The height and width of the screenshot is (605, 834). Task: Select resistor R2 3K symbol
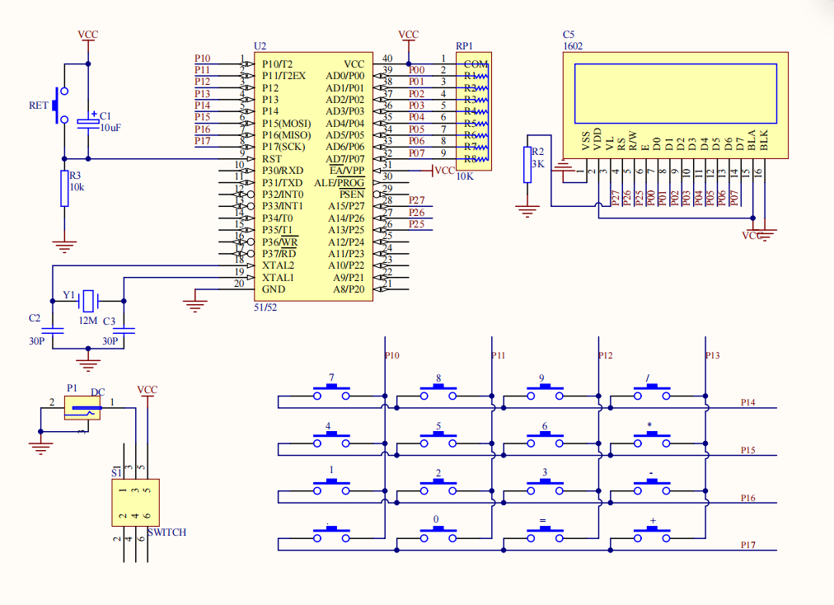click(x=527, y=165)
